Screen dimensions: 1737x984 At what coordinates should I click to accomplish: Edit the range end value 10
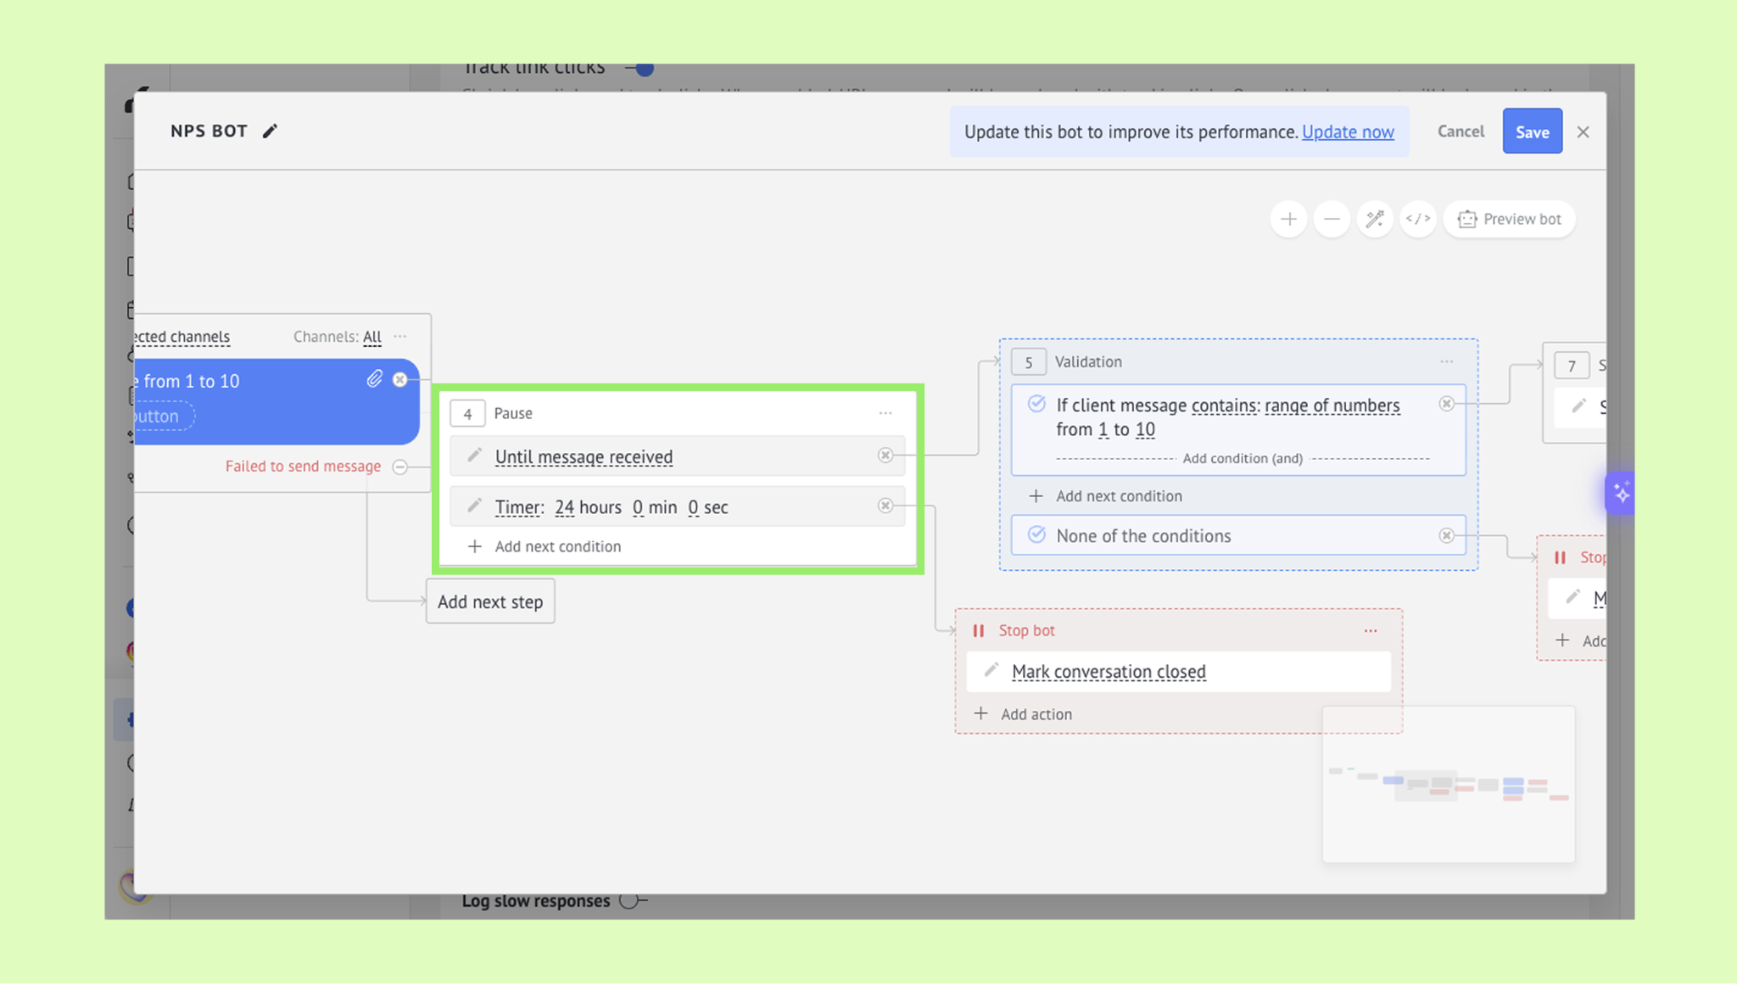coord(1145,429)
